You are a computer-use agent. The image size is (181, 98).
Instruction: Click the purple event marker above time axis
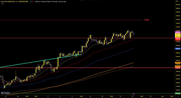pos(134,94)
